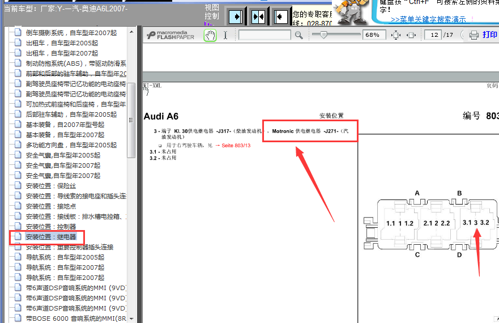Click the view control left-arrow panel icon
The height and width of the screenshot is (323, 499).
tap(281, 16)
